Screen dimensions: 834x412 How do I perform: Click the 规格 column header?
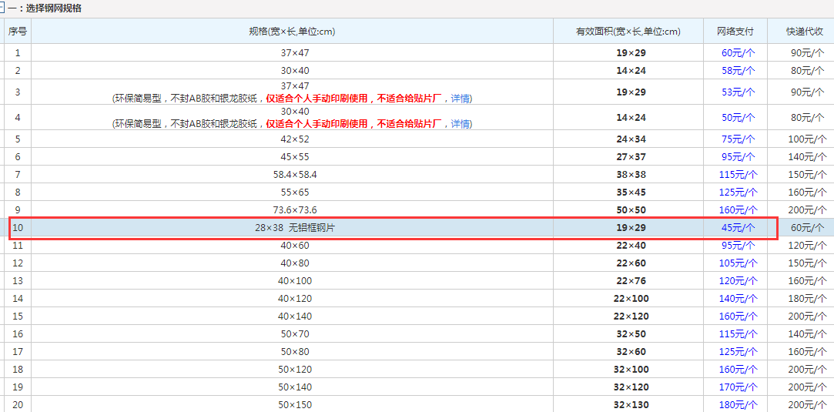coord(291,32)
